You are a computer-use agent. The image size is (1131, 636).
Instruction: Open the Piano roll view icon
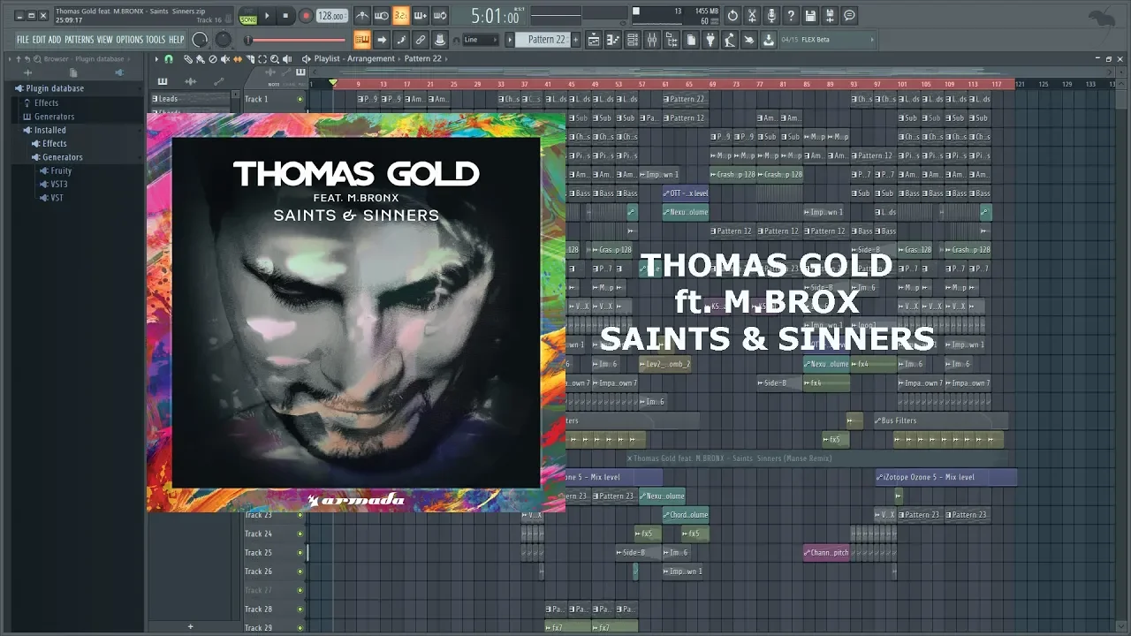click(x=613, y=40)
